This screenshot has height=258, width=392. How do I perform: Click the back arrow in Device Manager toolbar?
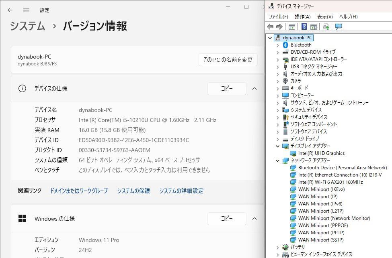[x=270, y=26]
